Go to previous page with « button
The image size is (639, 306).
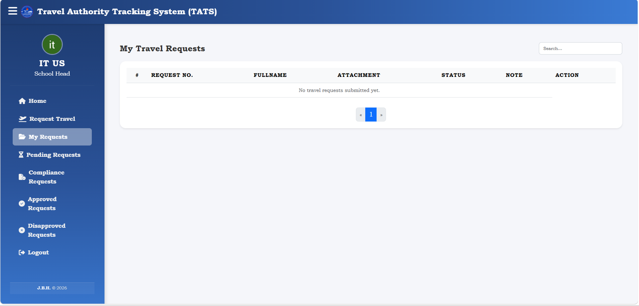(x=361, y=115)
